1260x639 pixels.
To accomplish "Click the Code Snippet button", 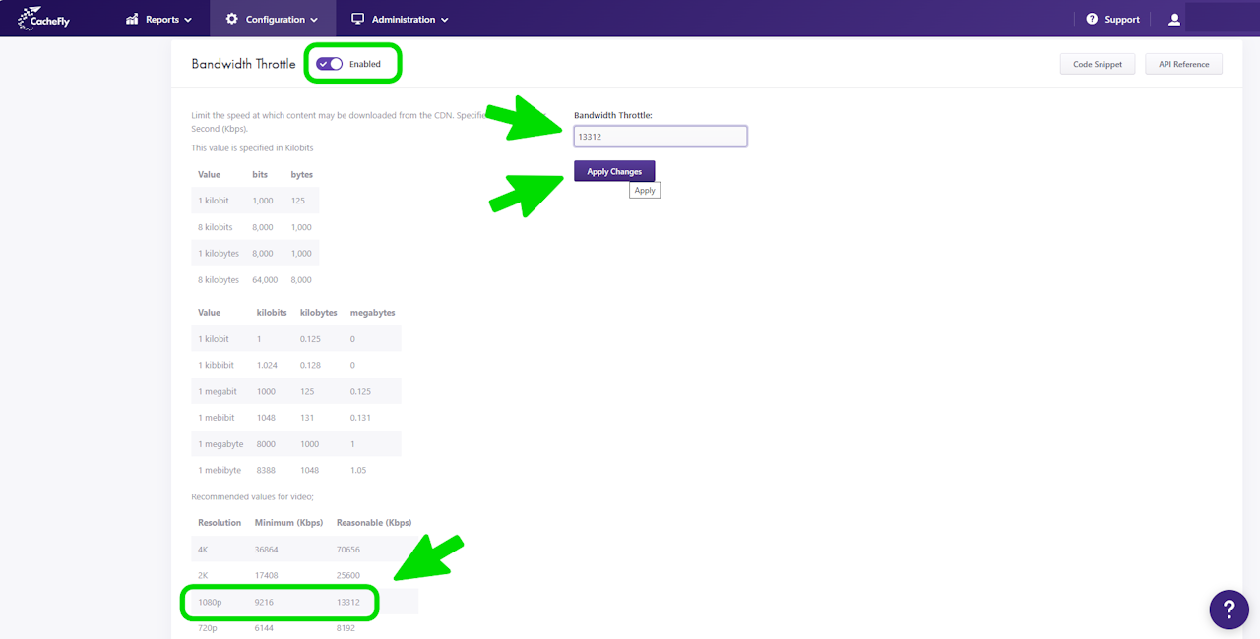I will pos(1098,64).
